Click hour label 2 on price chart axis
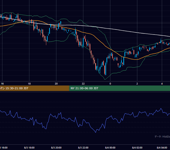 [x=137, y=84]
